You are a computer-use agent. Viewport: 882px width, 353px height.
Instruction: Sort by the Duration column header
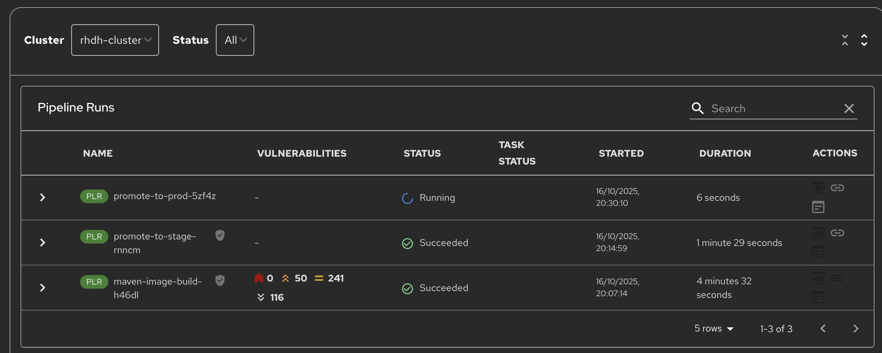725,153
